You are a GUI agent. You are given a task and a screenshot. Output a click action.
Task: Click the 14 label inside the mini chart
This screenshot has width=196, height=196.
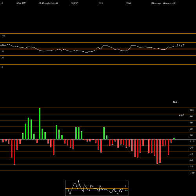point(126,191)
